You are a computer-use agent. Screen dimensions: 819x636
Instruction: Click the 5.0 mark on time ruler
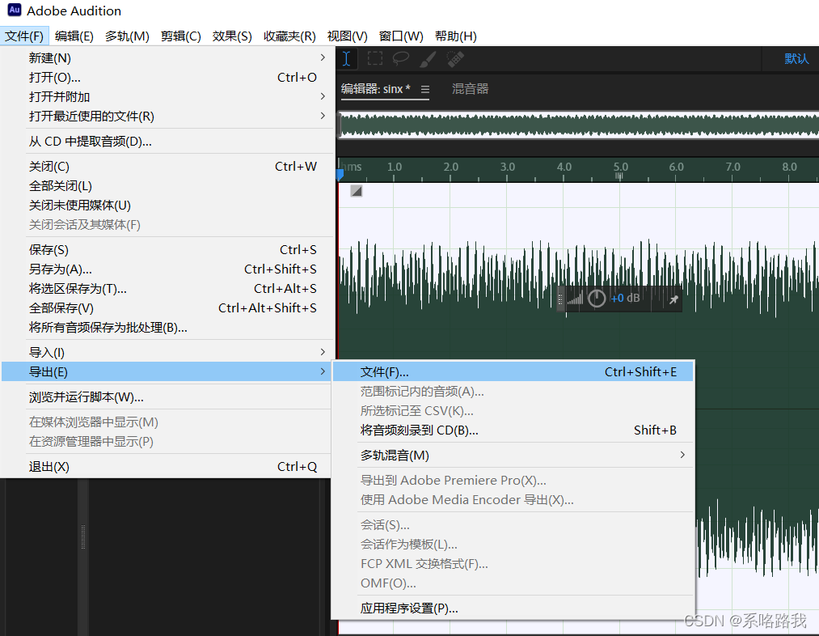coord(620,167)
